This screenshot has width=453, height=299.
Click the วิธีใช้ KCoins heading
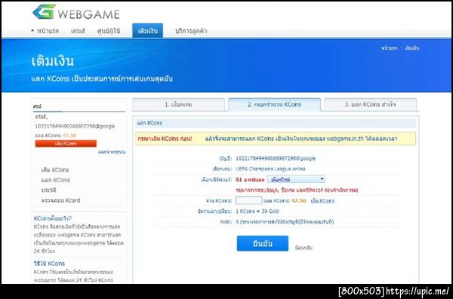coord(49,264)
